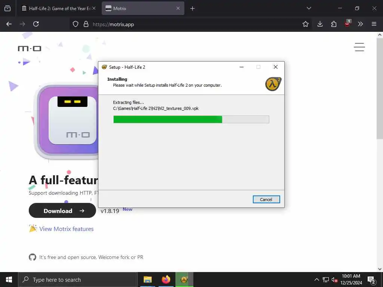Open the Firefox application menu
This screenshot has width=383, height=287.
pyautogui.click(x=374, y=24)
